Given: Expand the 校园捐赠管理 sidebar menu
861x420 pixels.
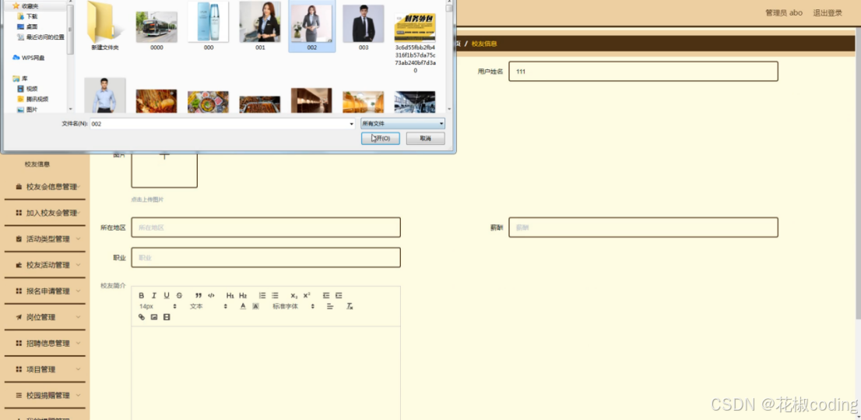Looking at the screenshot, I should click(x=45, y=395).
